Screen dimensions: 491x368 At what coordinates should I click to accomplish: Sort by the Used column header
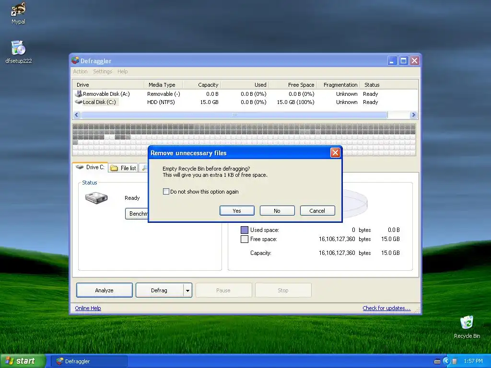tap(245, 85)
